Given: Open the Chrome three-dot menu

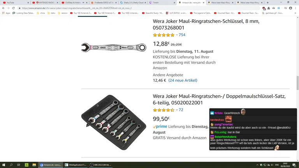Looking at the screenshot, I should (295, 8).
